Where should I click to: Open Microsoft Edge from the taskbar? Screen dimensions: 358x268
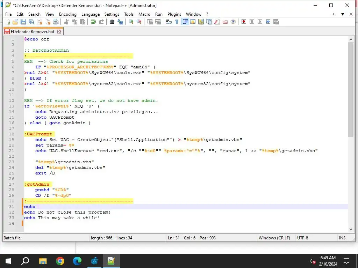(x=77, y=261)
